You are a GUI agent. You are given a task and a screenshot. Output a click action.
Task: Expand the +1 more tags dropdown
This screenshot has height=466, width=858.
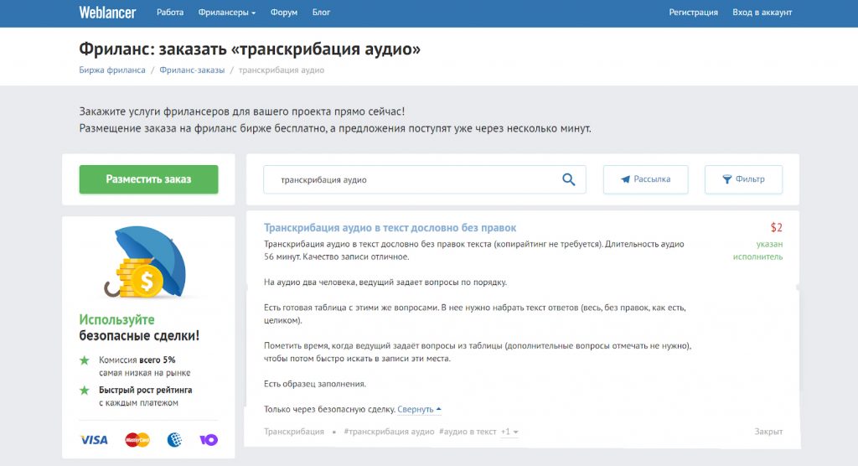coord(509,432)
